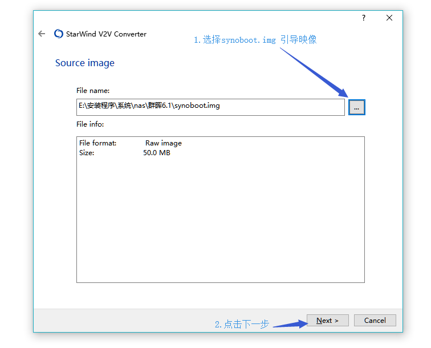Viewport: 431px width, 348px height.
Task: Close the converter dialog window
Action: point(389,18)
